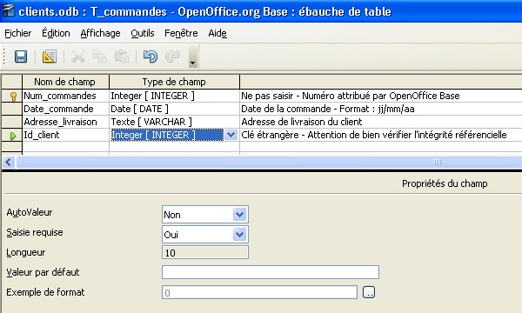Click the Exemple de format field
Screen dimensions: 522x313
click(259, 292)
